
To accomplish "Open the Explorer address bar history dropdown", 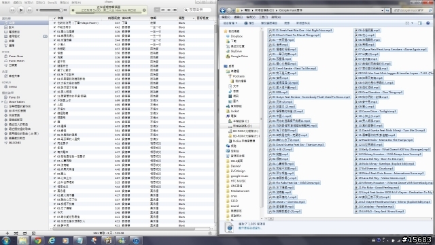I will click(x=382, y=11).
